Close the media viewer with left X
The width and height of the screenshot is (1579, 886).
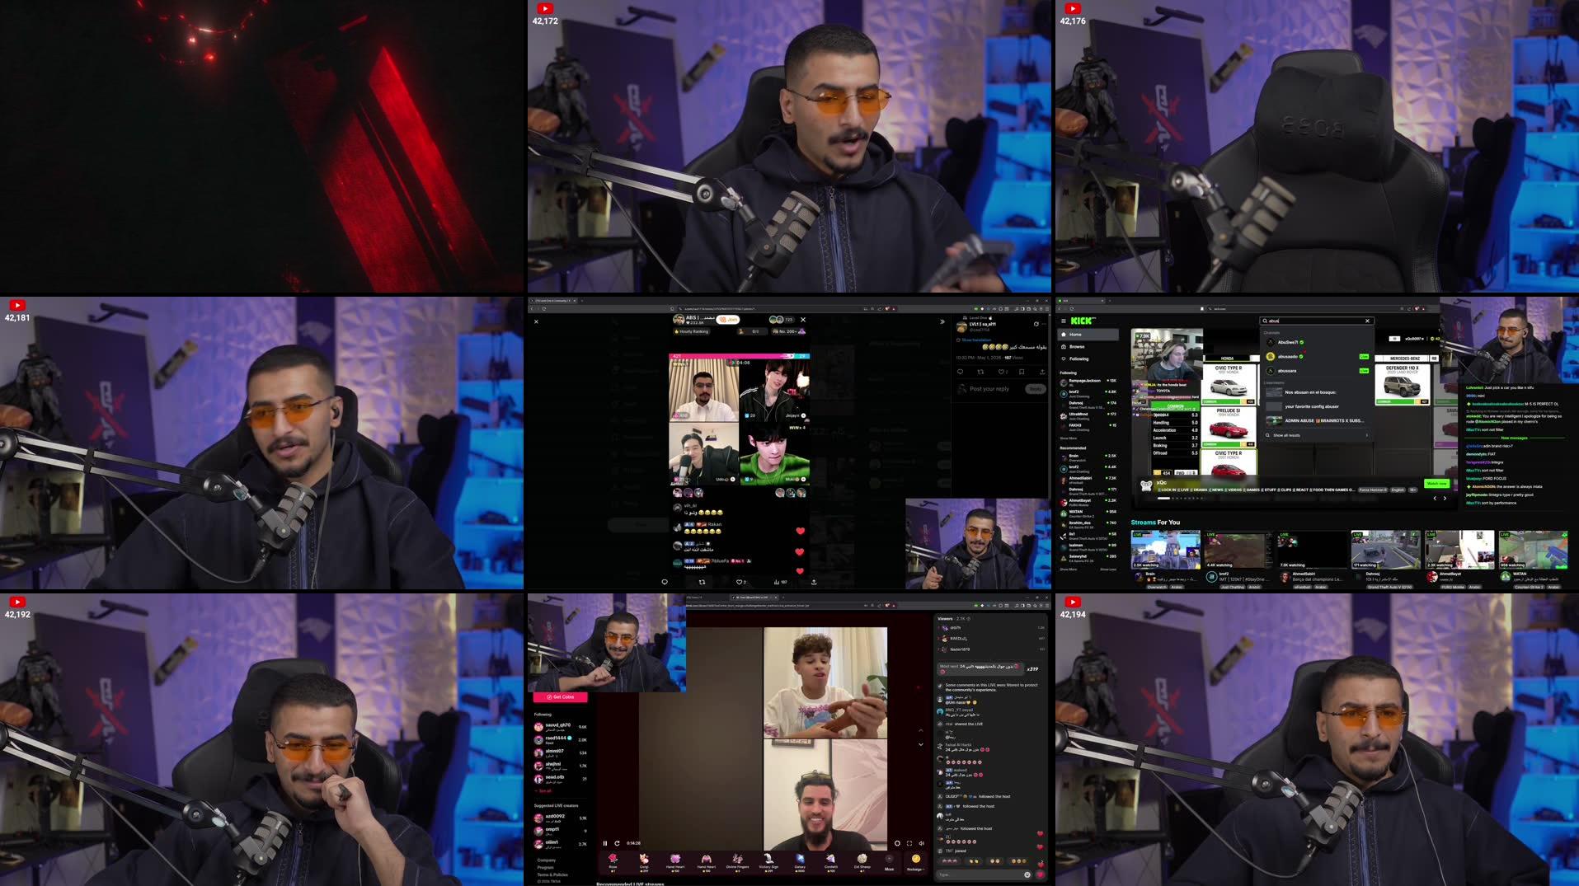coord(536,321)
